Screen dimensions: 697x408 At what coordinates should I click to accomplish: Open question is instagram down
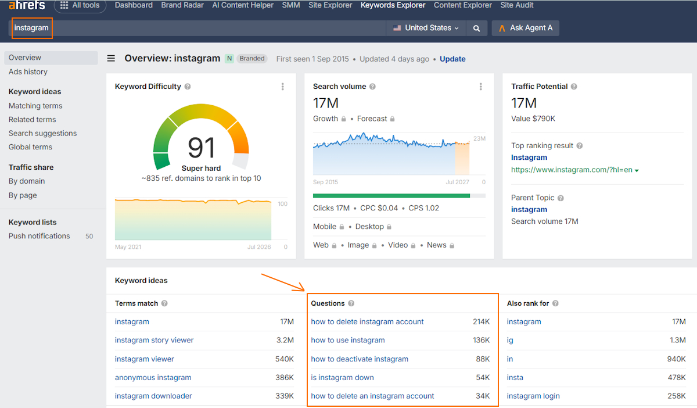click(343, 378)
